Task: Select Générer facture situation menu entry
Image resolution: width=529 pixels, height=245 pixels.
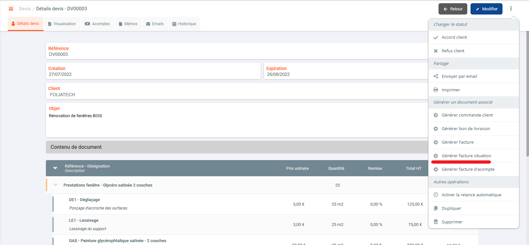Action: (x=466, y=156)
